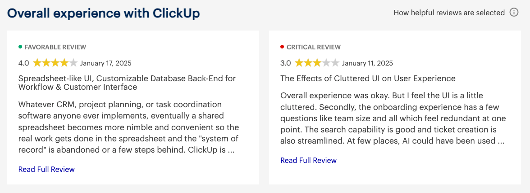Click the red dot beside Critical Review
The width and height of the screenshot is (530, 193).
(x=282, y=47)
